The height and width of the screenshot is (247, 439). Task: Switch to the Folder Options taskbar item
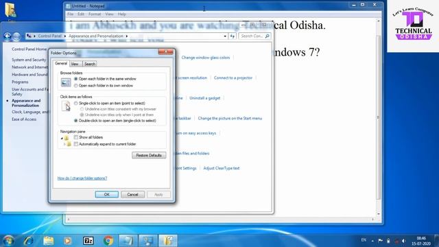[168, 241]
